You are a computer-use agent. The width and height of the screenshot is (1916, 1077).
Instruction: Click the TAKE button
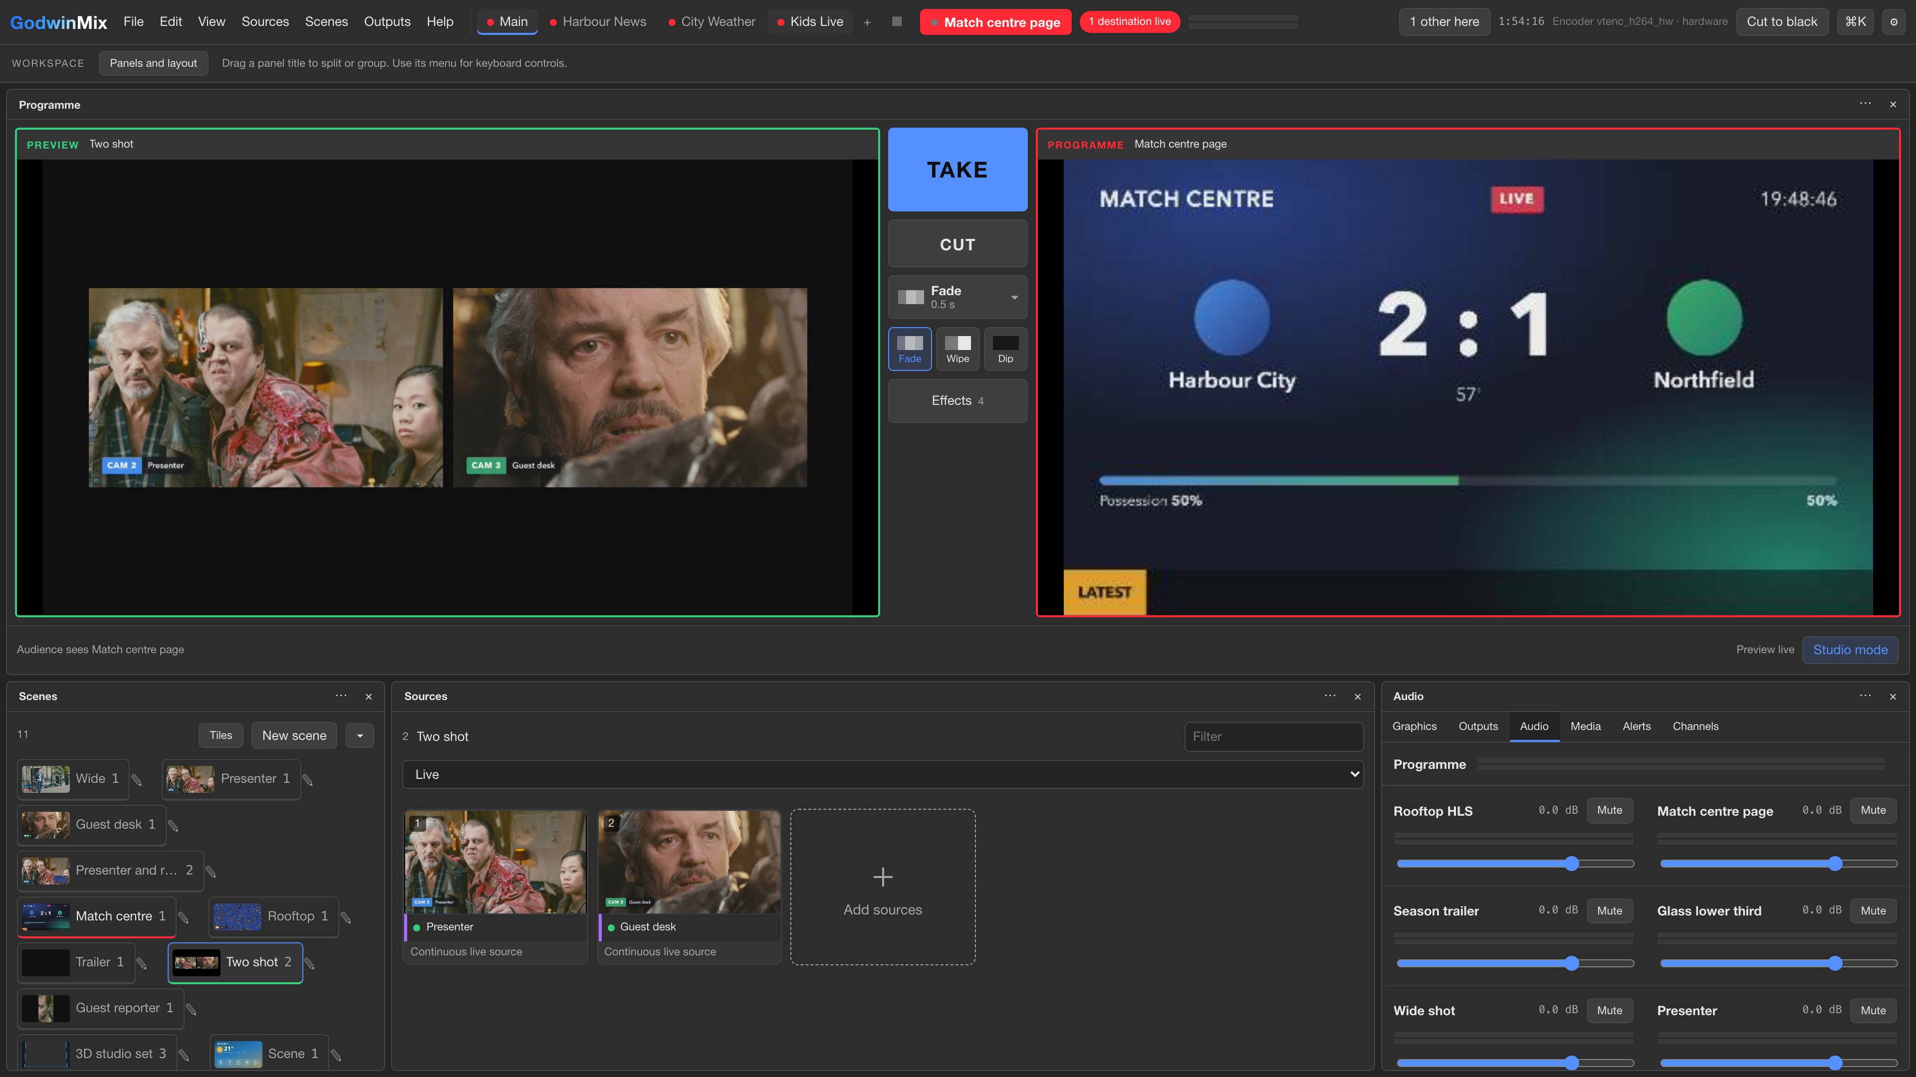click(958, 170)
